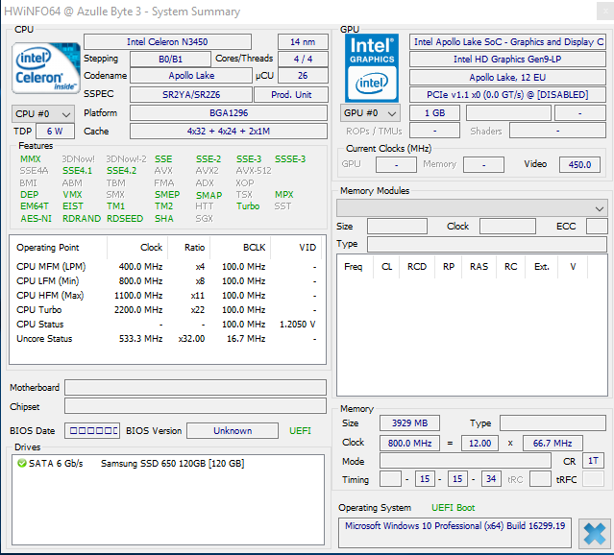Click the Prod. Unit field
Screen dimensions: 614x555
coord(291,95)
